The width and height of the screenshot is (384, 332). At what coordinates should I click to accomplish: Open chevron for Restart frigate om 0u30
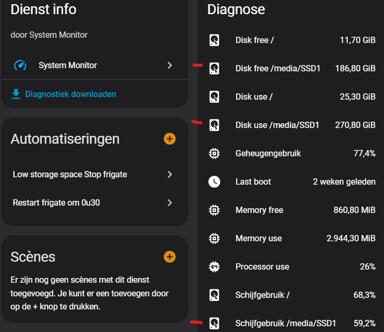click(169, 202)
